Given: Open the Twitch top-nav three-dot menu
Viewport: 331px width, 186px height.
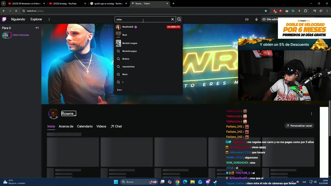Looking at the screenshot, I should coord(49,19).
